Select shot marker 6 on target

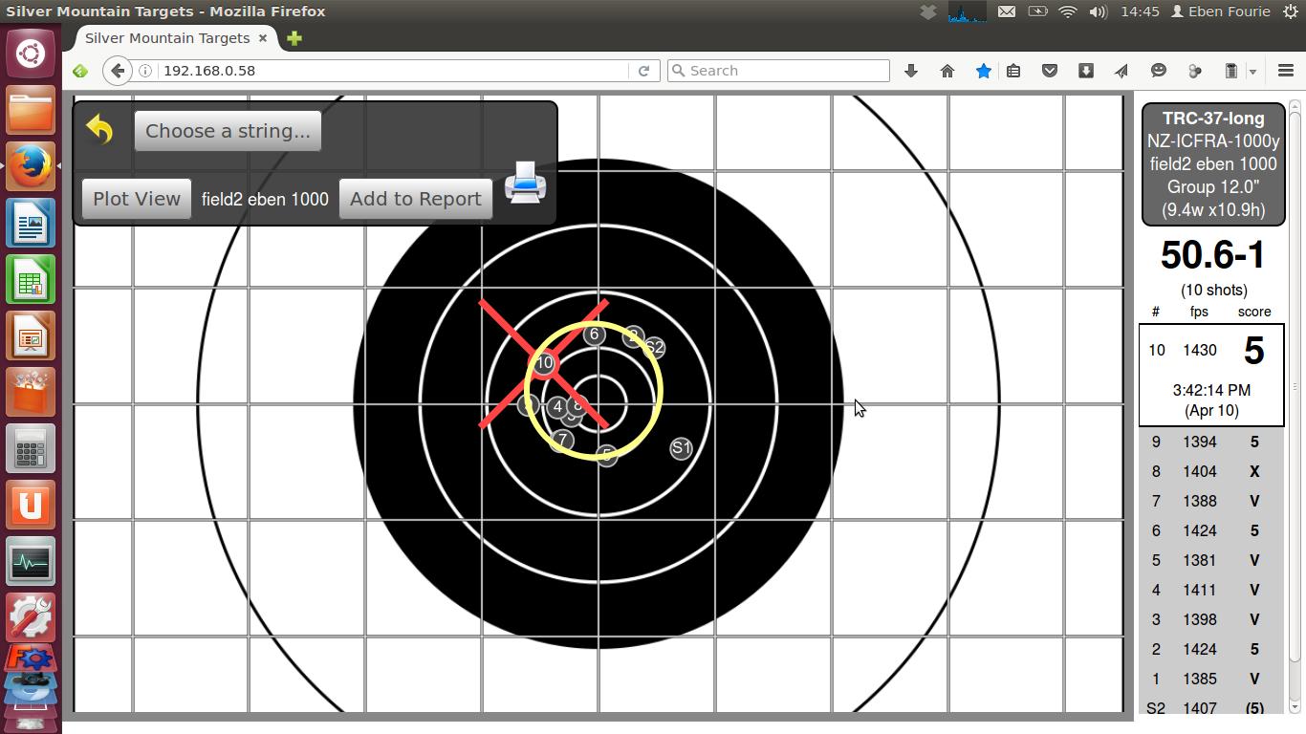[595, 334]
